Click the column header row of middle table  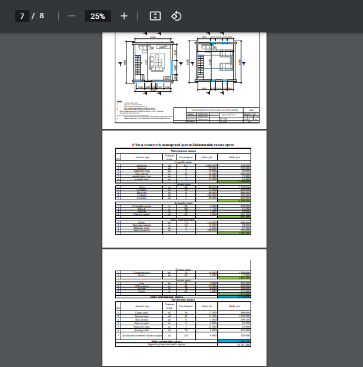point(184,158)
